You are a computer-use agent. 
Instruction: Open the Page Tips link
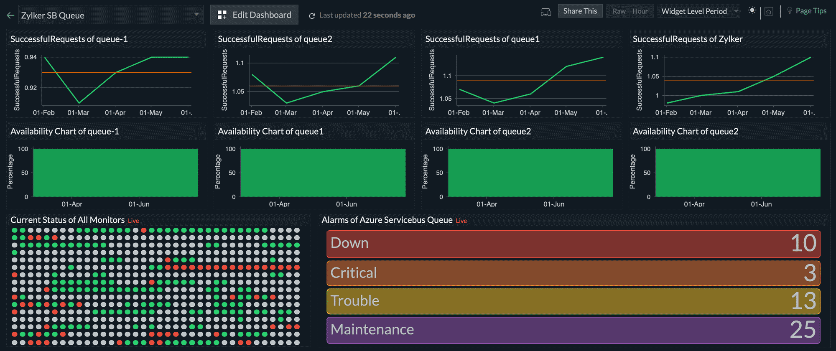[x=811, y=11]
